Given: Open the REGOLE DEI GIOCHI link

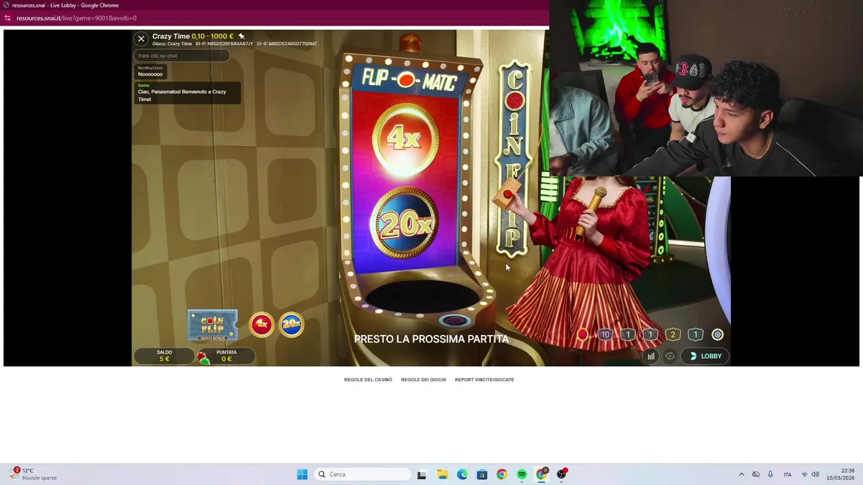Looking at the screenshot, I should point(423,380).
